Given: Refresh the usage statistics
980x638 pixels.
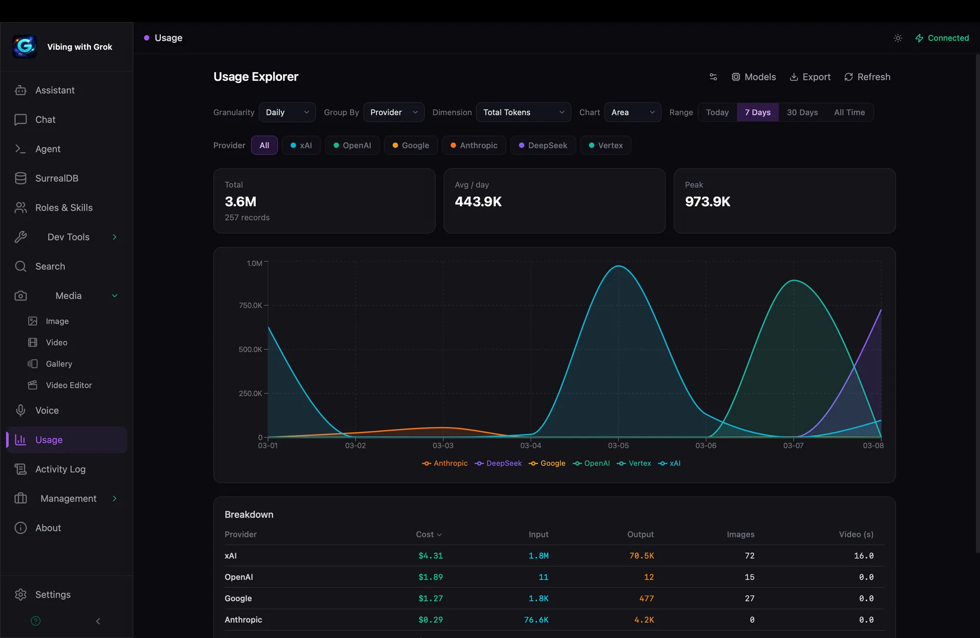Looking at the screenshot, I should pyautogui.click(x=867, y=77).
